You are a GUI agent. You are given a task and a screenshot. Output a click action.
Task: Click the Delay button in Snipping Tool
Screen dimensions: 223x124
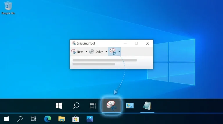coord(96,52)
